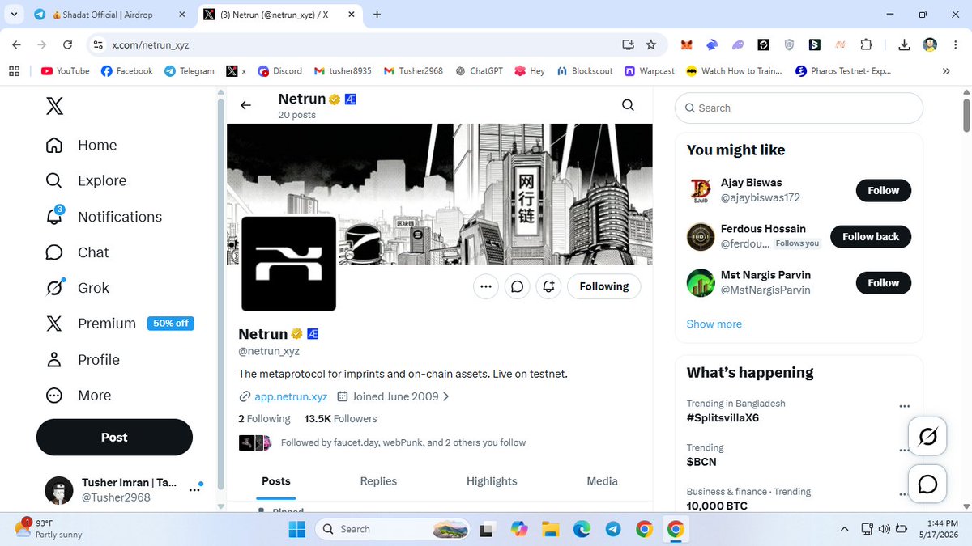972x546 pixels.
Task: Switch to the Media tab
Action: tap(602, 481)
